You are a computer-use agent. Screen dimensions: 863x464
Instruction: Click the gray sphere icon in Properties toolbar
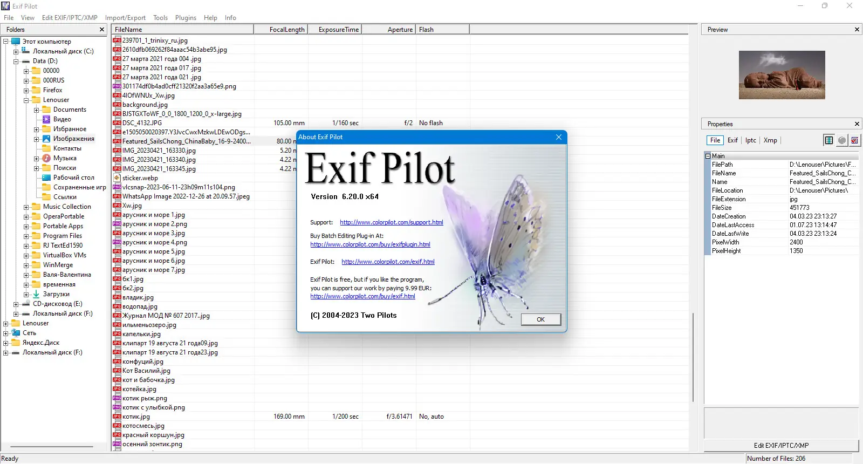(x=842, y=140)
